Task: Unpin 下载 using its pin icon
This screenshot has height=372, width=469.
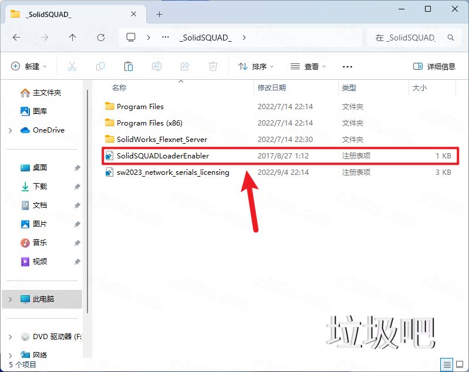Action: 77,187
